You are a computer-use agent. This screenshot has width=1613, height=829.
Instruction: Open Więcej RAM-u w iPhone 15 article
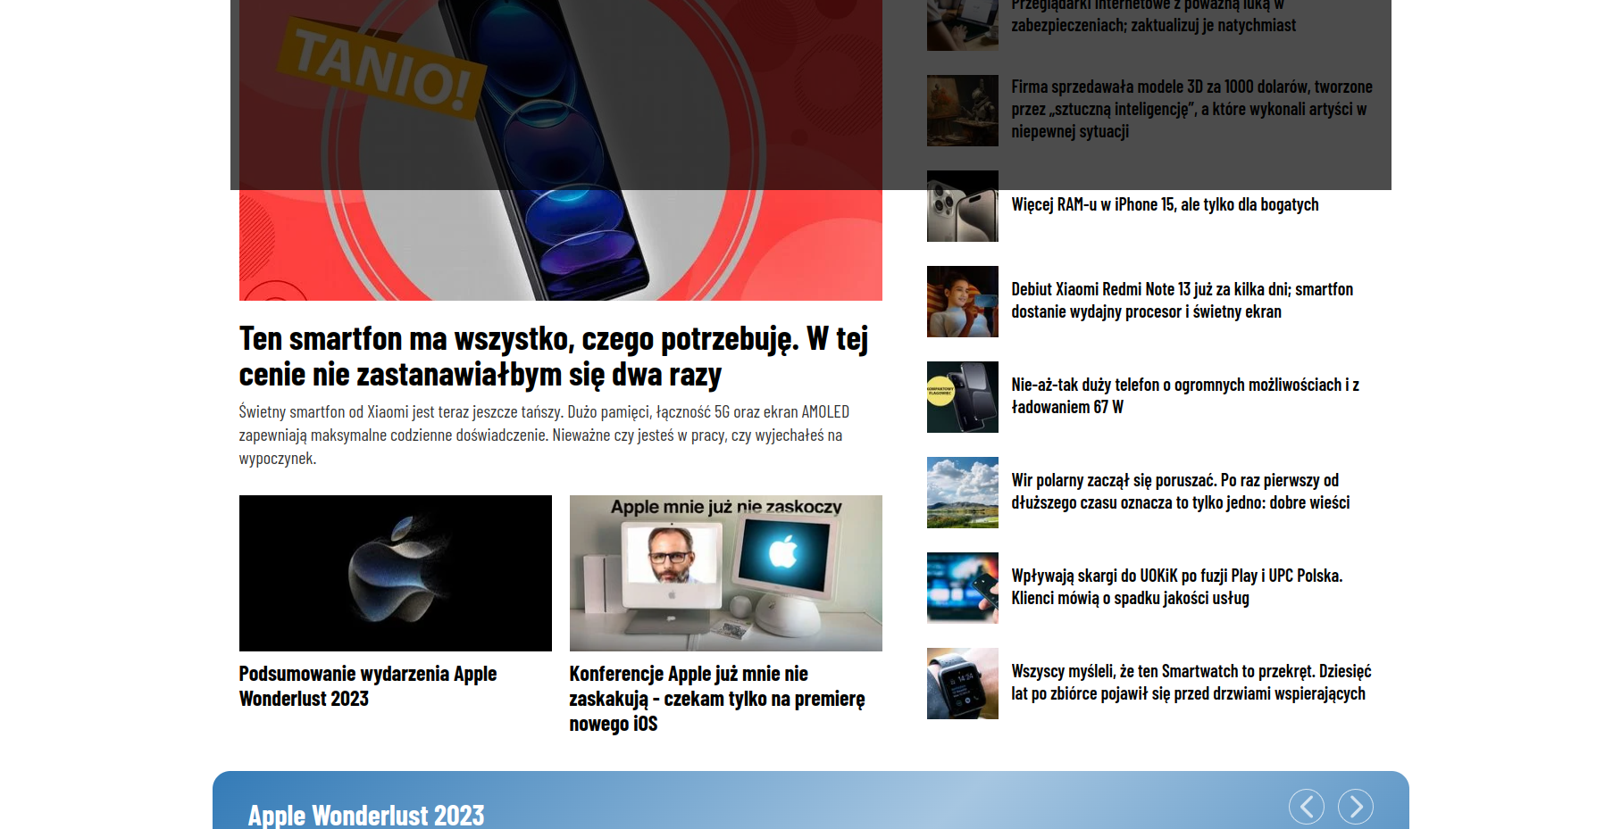[x=1164, y=204]
